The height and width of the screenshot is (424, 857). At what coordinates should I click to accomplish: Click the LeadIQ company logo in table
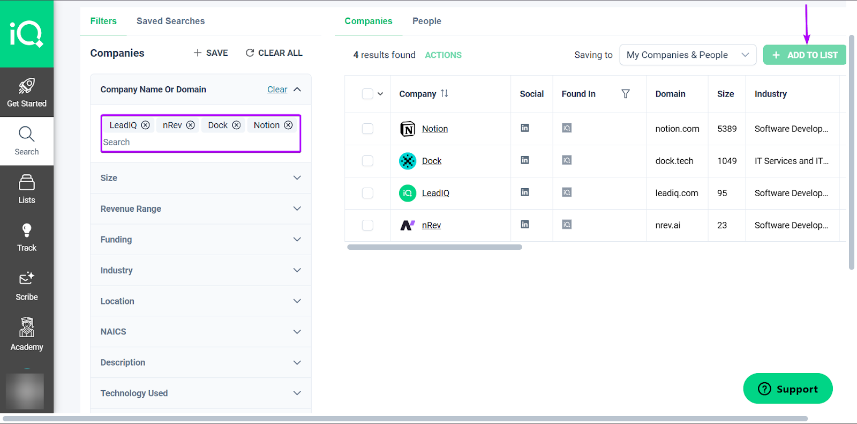click(408, 193)
